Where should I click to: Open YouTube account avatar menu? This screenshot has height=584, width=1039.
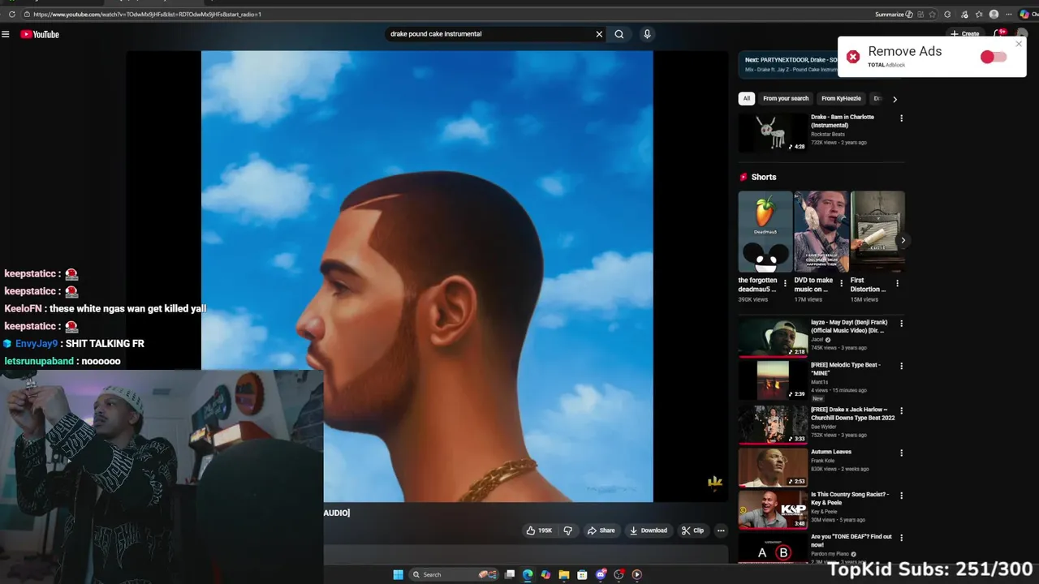(1022, 34)
